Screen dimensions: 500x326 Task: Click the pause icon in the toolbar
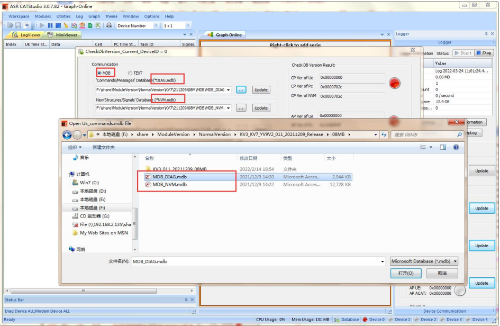50,25
